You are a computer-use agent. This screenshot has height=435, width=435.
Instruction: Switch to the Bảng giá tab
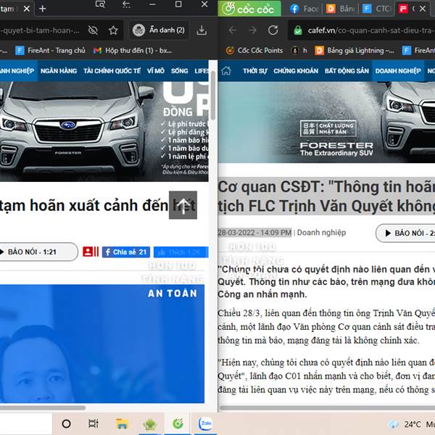tap(341, 9)
